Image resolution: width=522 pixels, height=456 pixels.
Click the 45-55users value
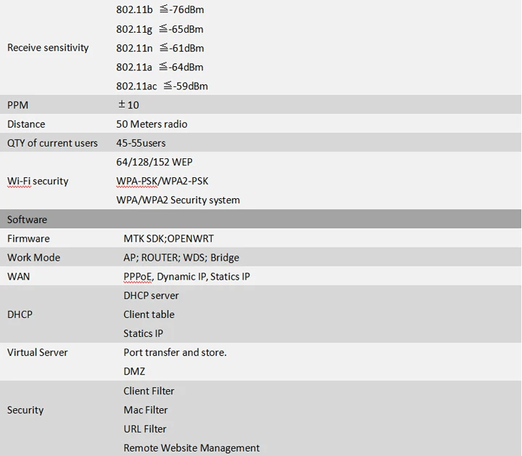coord(141,143)
